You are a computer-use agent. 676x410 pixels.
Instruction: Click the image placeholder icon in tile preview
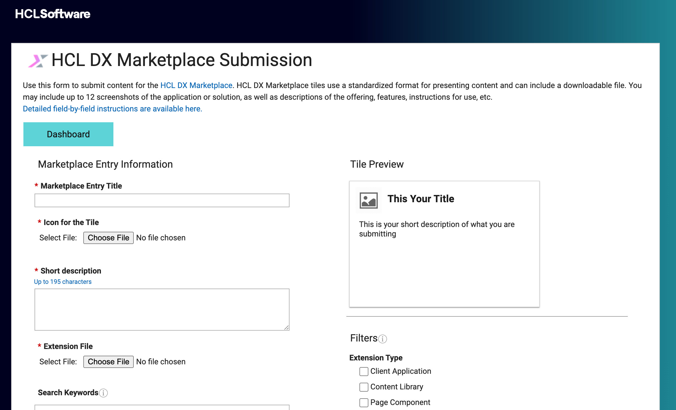click(x=369, y=200)
